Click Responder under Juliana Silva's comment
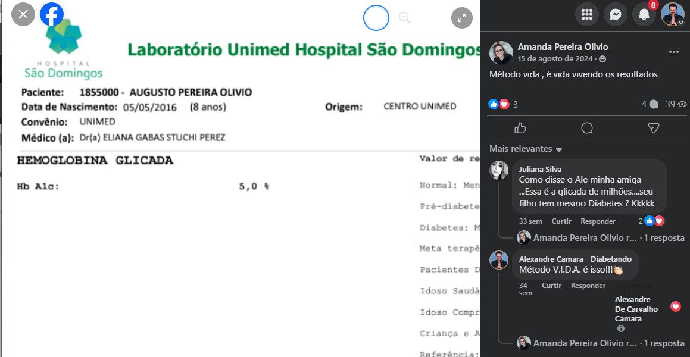 (598, 221)
